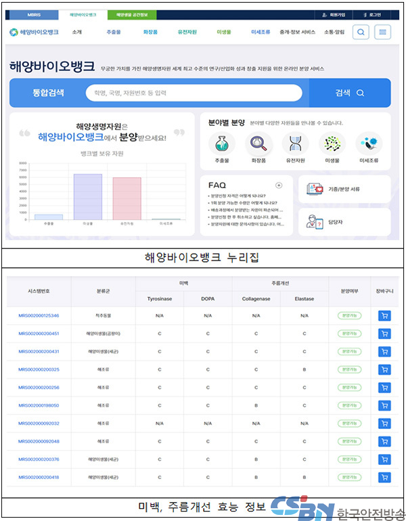Click the Collagenase column header
This screenshot has height=521, width=406.
256,299
